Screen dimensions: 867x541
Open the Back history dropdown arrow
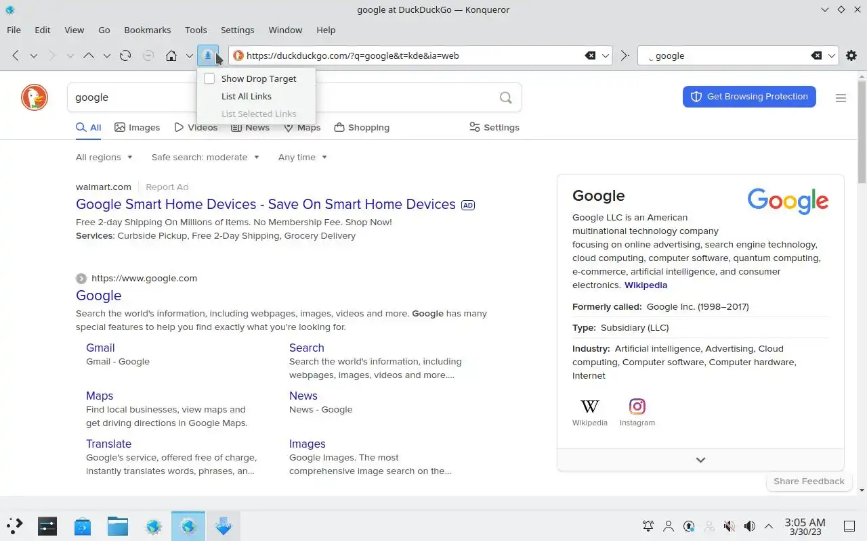[34, 55]
